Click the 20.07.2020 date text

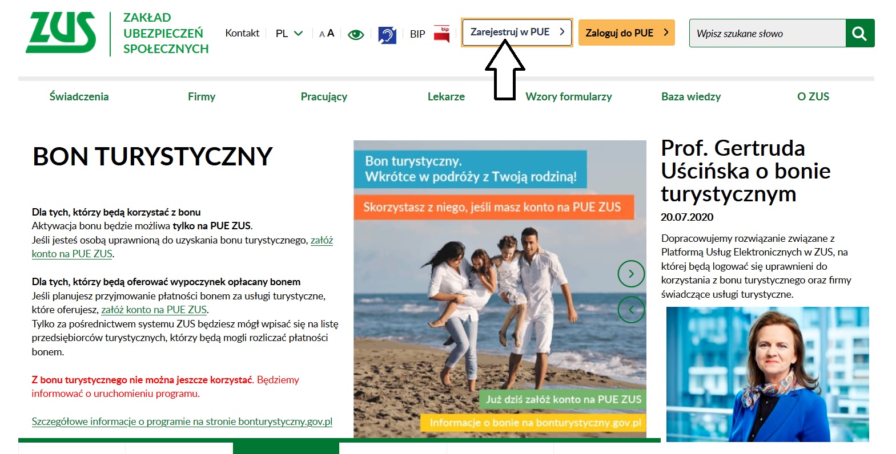click(x=687, y=217)
